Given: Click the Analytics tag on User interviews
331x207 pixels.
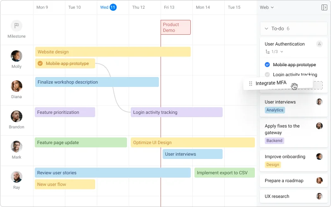Looking at the screenshot, I should (x=275, y=110).
